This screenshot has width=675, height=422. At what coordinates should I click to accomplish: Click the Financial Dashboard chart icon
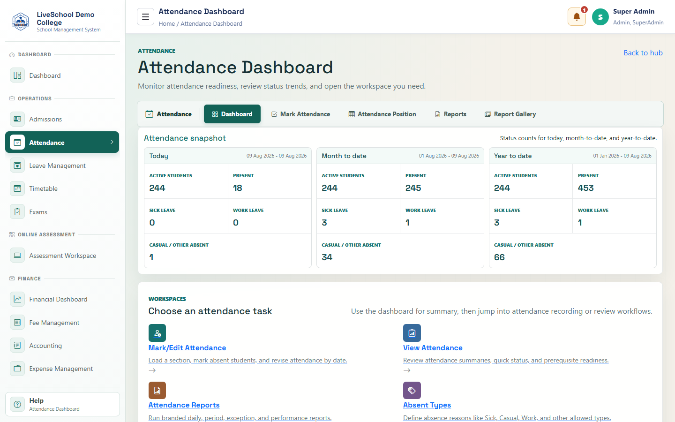(17, 299)
